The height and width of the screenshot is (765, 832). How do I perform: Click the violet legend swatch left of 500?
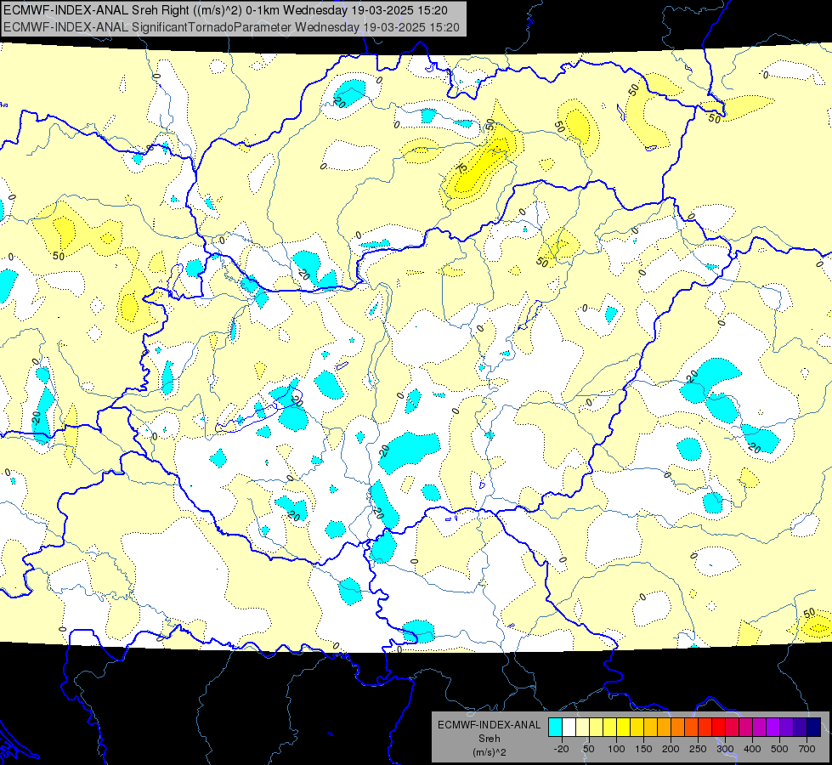(x=773, y=727)
